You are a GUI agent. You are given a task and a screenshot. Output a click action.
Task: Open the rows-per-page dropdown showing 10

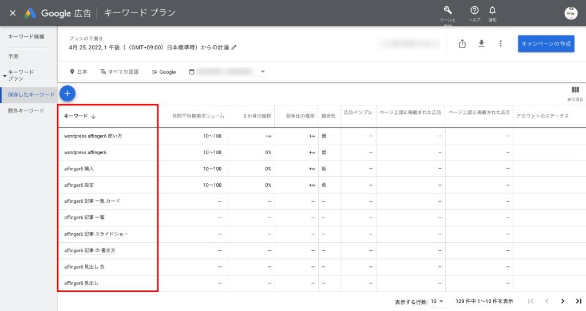(x=437, y=301)
